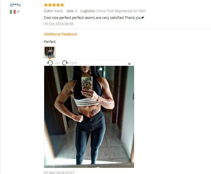Rotate the photo left with the counterclockwise icon

tap(50, 63)
